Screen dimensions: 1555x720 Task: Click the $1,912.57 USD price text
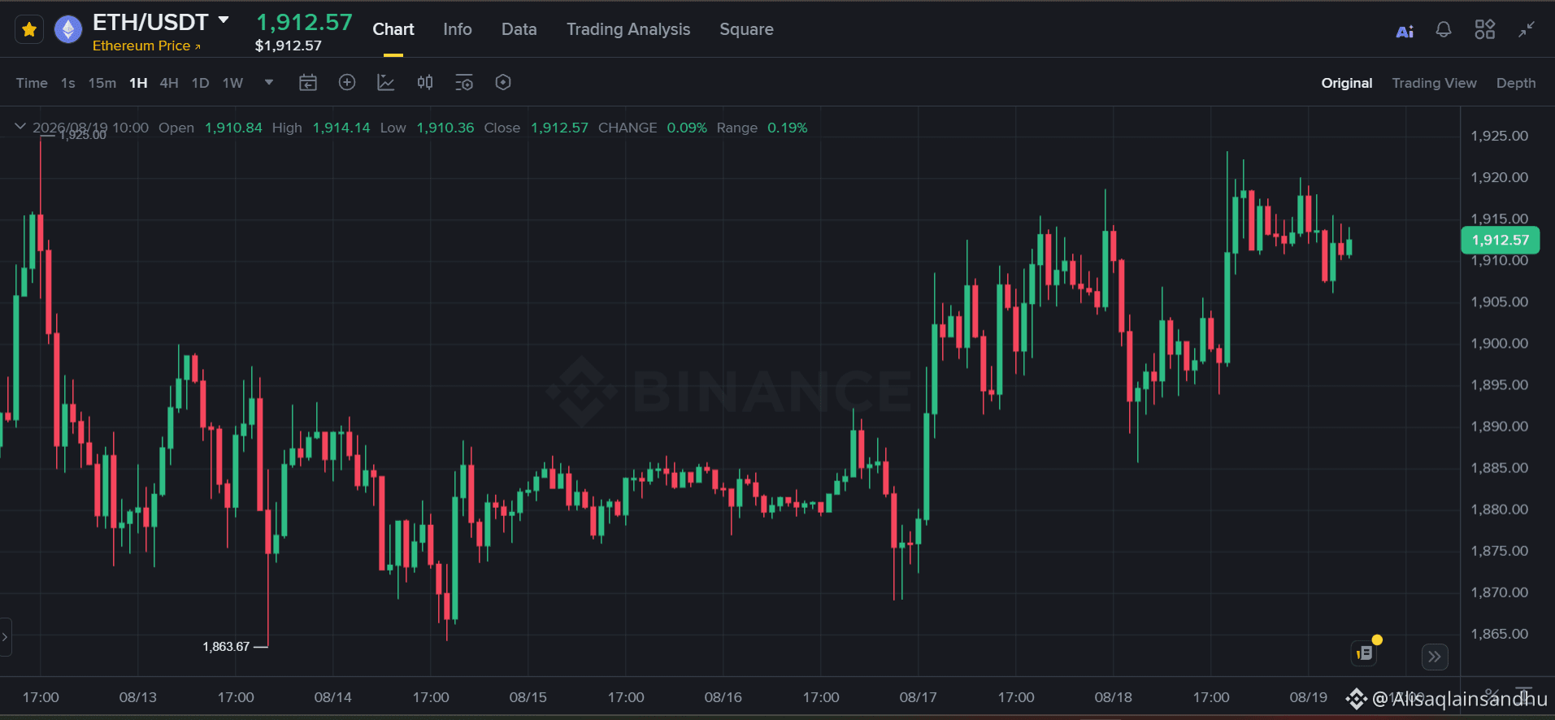tap(289, 46)
